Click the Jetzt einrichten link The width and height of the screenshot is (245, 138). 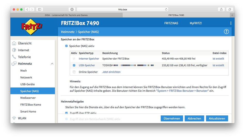pyautogui.click(x=111, y=72)
